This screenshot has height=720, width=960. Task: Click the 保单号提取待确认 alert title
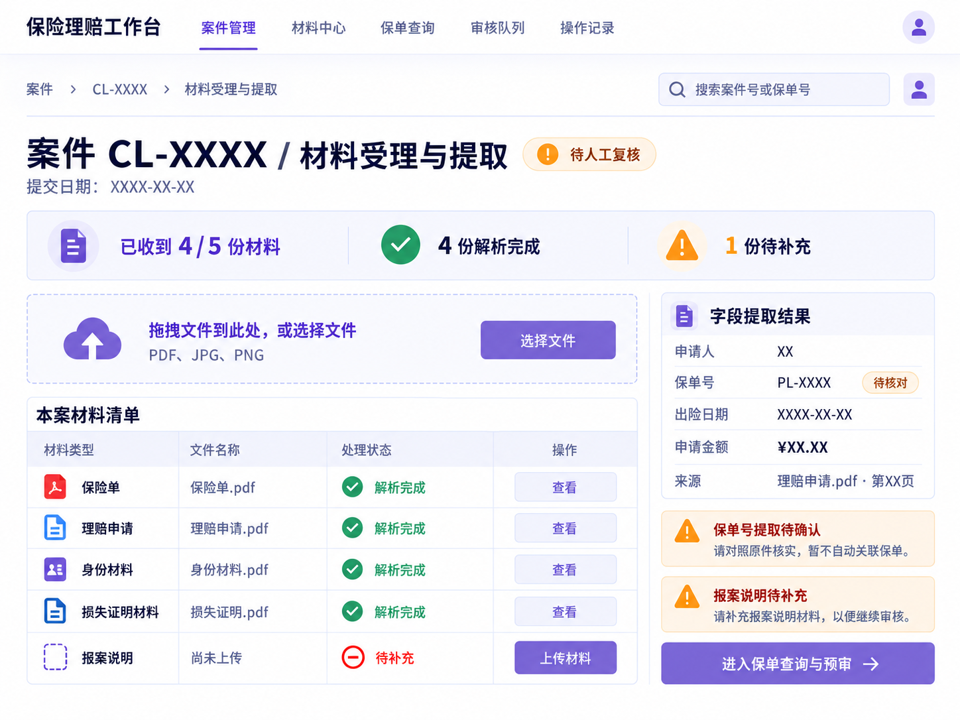point(766,530)
